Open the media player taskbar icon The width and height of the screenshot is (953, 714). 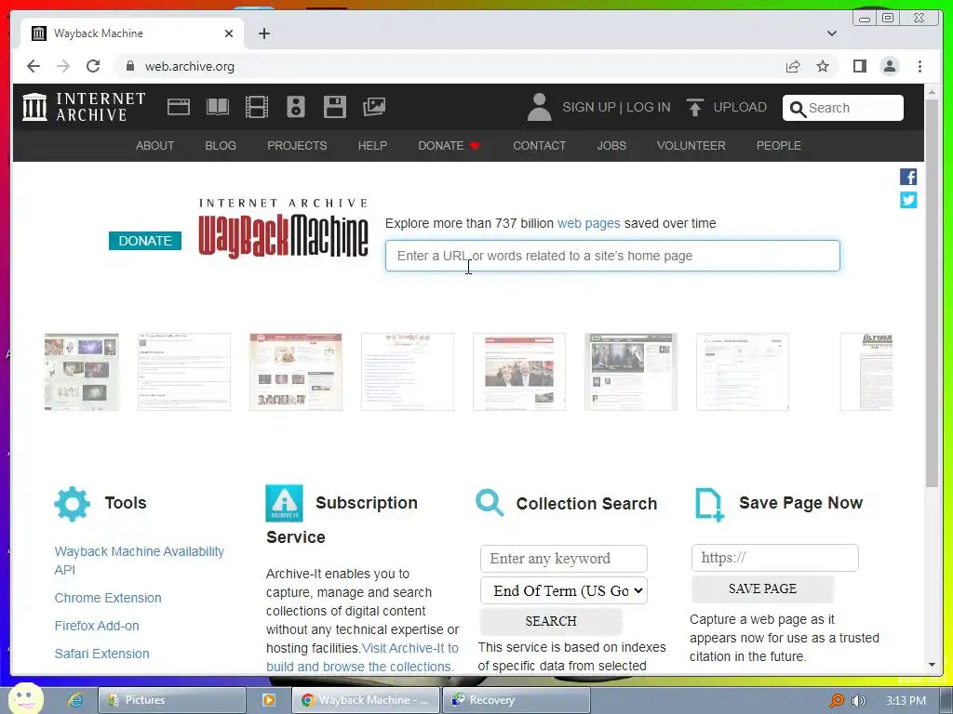(269, 700)
